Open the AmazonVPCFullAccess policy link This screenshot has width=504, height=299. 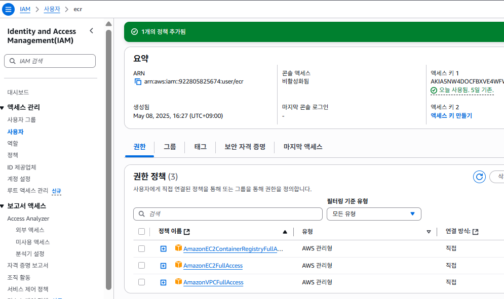pyautogui.click(x=213, y=282)
